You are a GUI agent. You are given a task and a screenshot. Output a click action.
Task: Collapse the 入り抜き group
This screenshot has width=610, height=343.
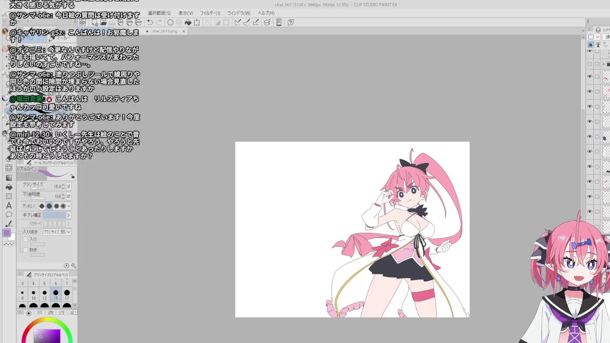coord(21,232)
